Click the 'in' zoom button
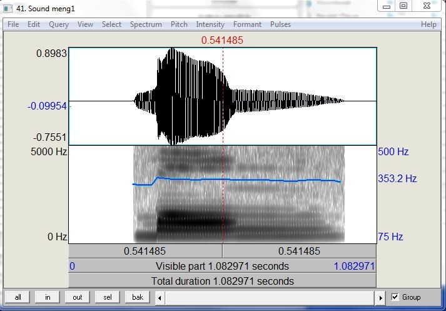Image resolution: width=446 pixels, height=311 pixels. pos(48,297)
